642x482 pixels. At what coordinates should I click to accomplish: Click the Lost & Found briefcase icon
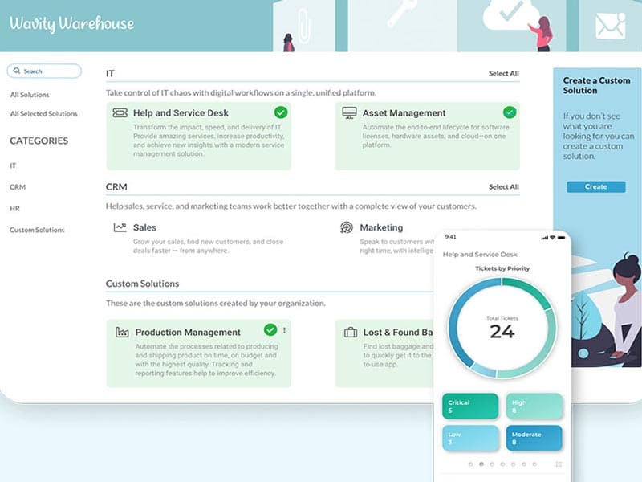point(351,332)
